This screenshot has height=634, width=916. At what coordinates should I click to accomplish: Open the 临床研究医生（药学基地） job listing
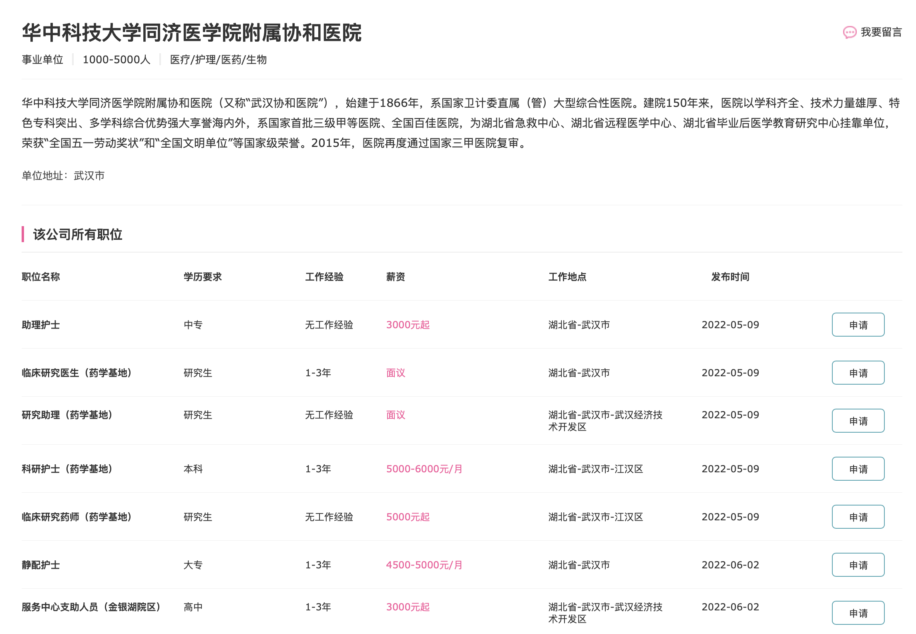point(77,373)
